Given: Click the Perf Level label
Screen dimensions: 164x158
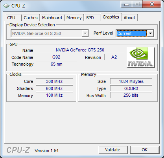Looking at the screenshot, I should (103, 33).
